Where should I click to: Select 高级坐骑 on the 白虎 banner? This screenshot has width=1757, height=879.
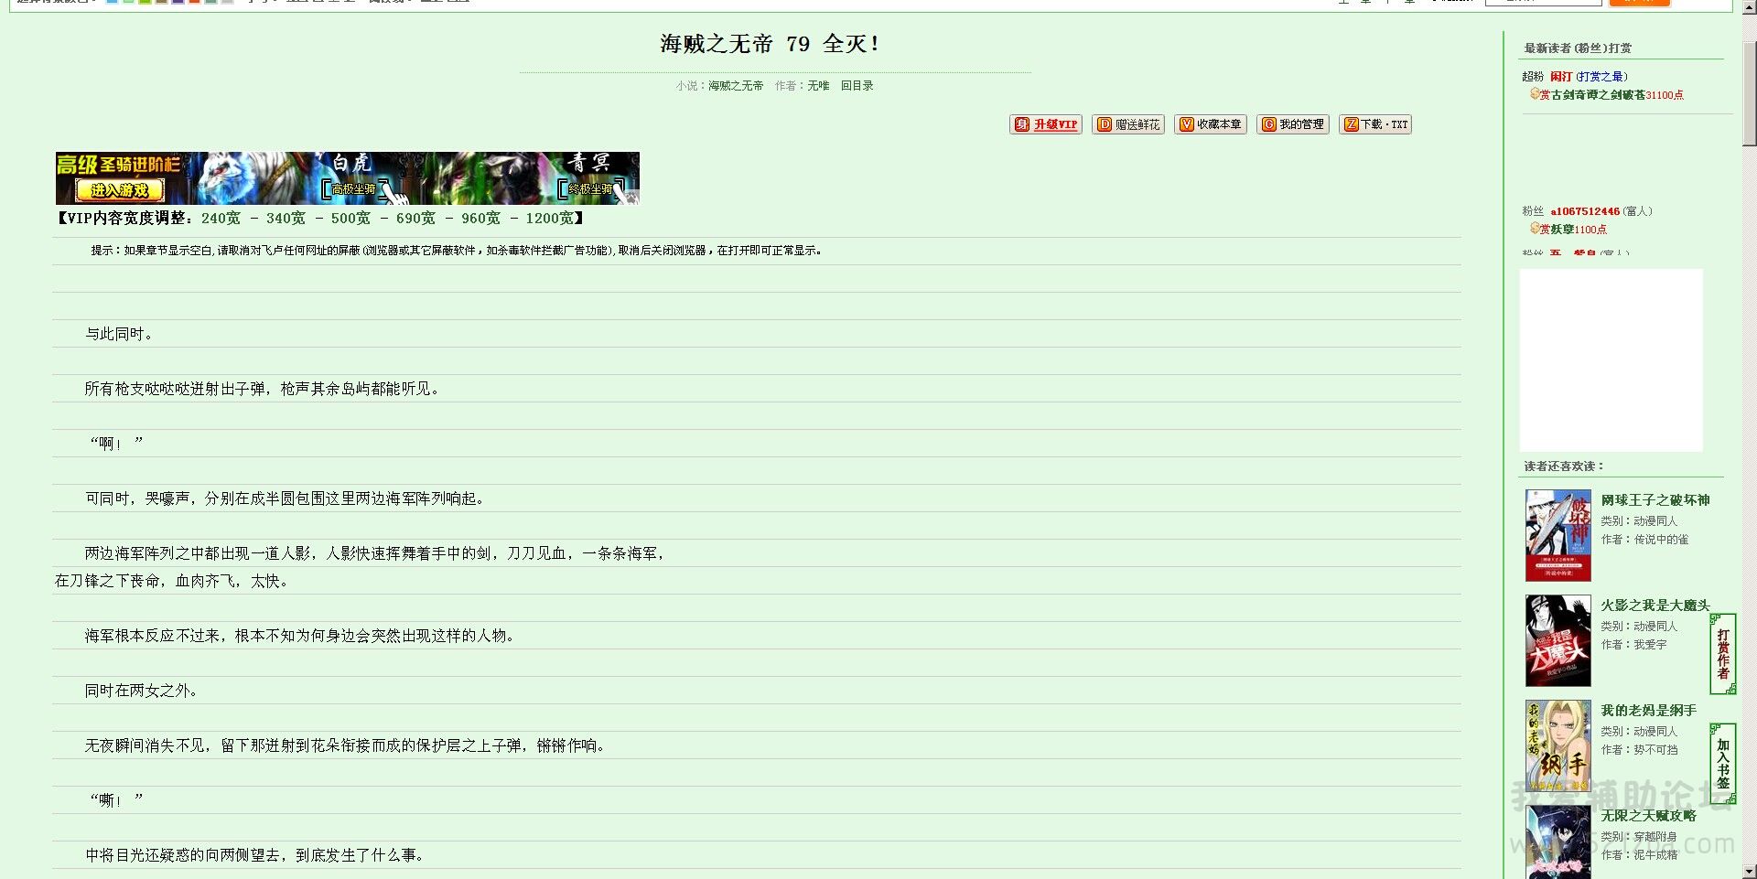(354, 189)
